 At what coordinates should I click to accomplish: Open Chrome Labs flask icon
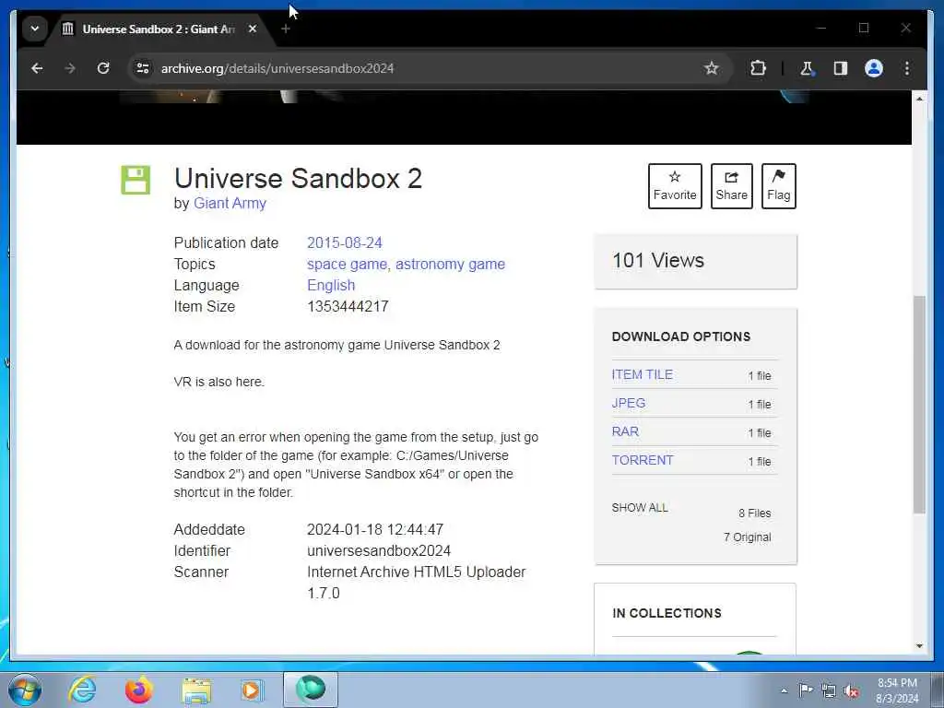(x=807, y=68)
